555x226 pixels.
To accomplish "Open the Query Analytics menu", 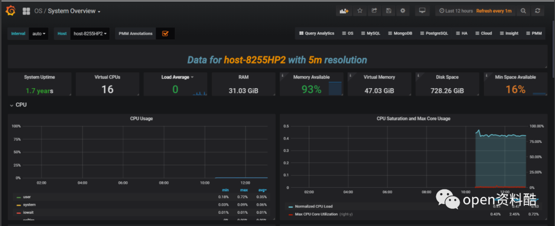I will coord(317,33).
